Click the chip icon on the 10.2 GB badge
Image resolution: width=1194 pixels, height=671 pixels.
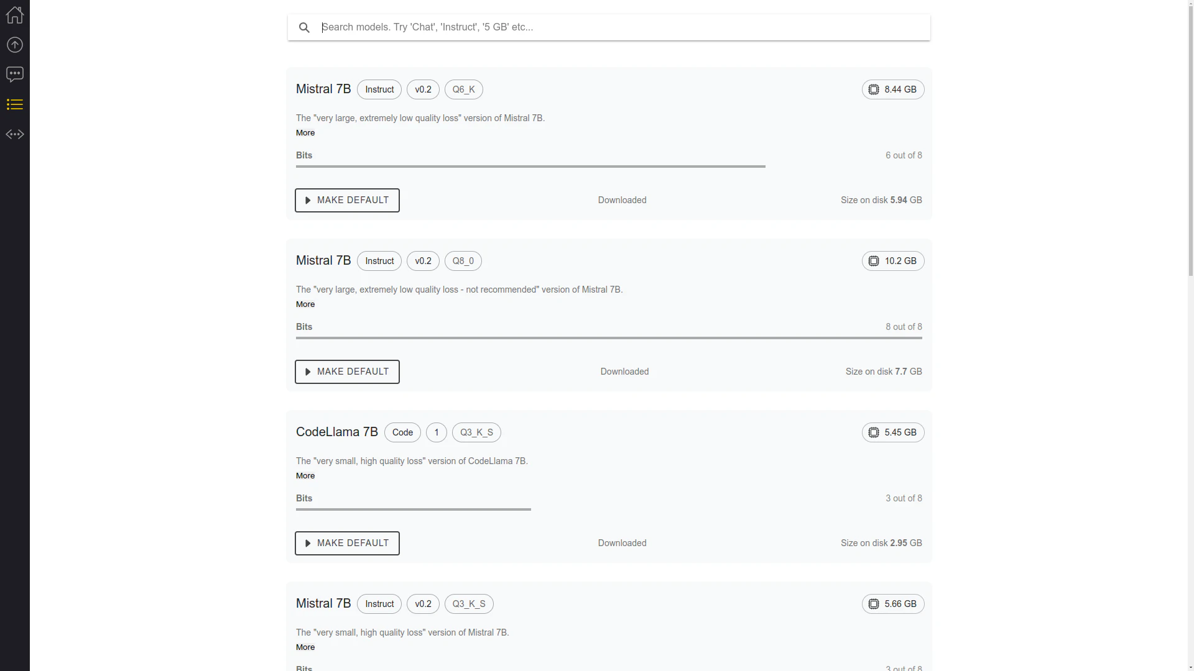coord(873,261)
